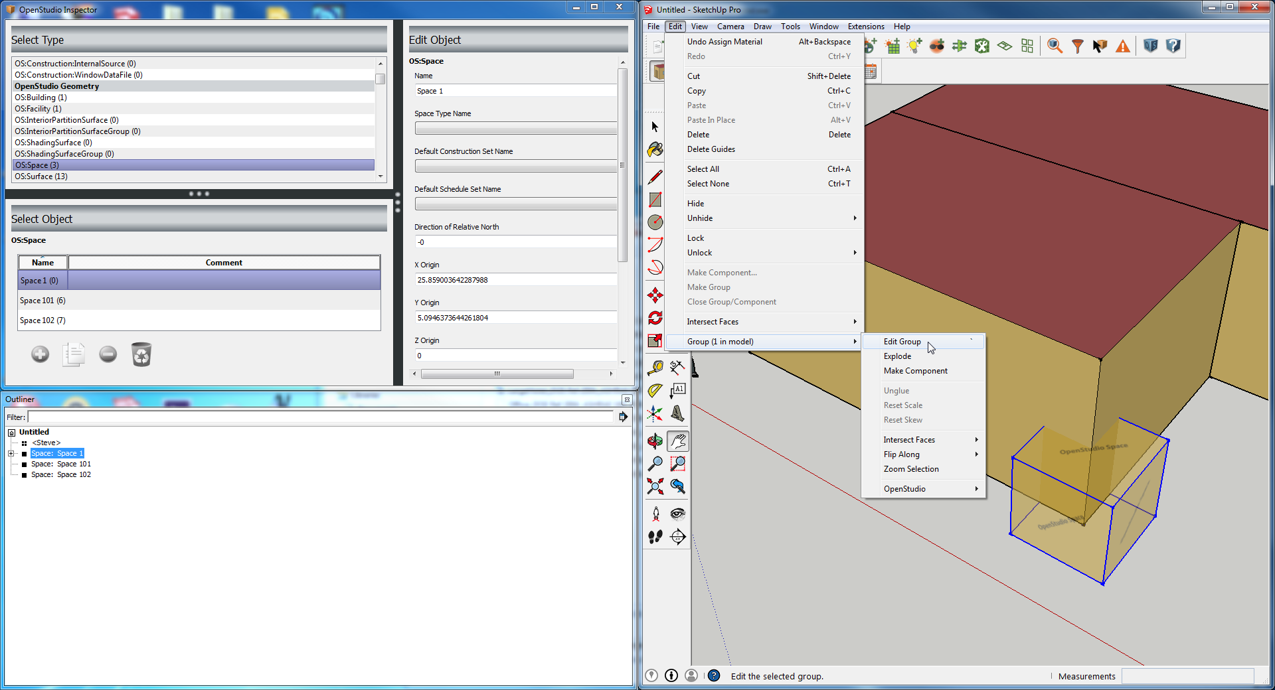The width and height of the screenshot is (1275, 690).
Task: Activate the Line pencil tool
Action: (x=655, y=177)
